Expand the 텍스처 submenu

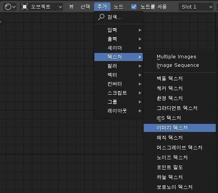pyautogui.click(x=119, y=57)
